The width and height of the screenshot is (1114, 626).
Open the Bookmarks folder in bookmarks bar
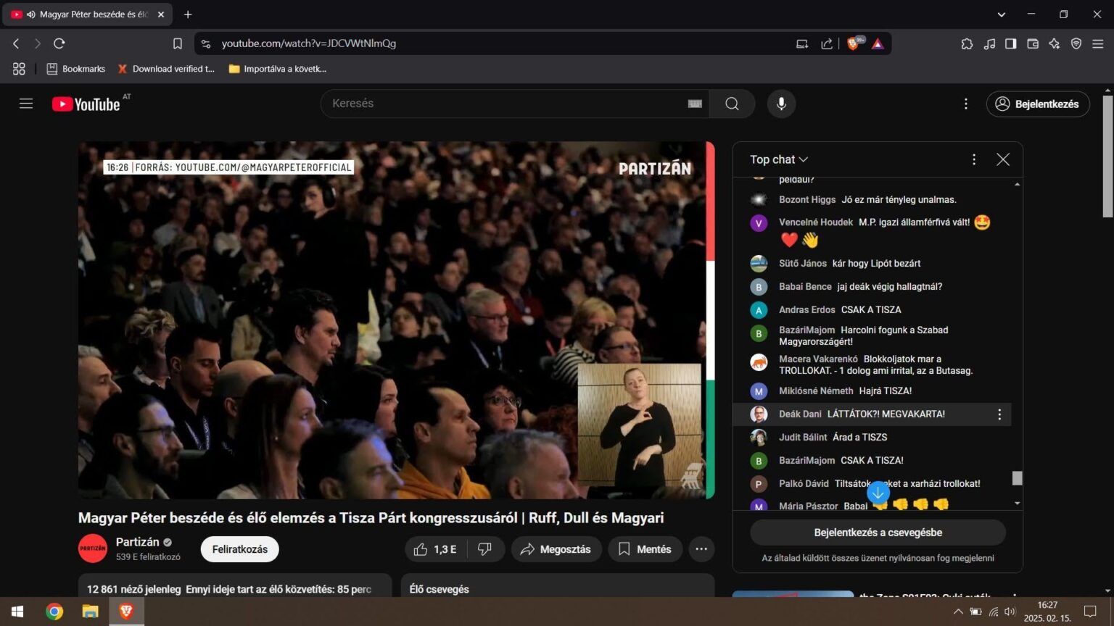(x=75, y=69)
